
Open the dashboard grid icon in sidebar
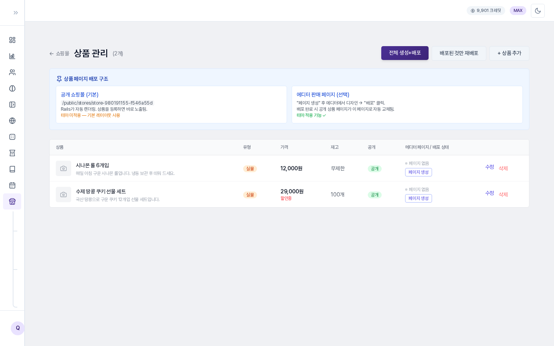[12, 40]
